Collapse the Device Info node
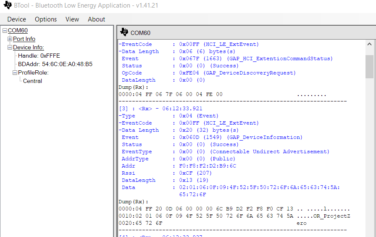Screen dimensions: 376x237 pyautogui.click(x=10, y=47)
